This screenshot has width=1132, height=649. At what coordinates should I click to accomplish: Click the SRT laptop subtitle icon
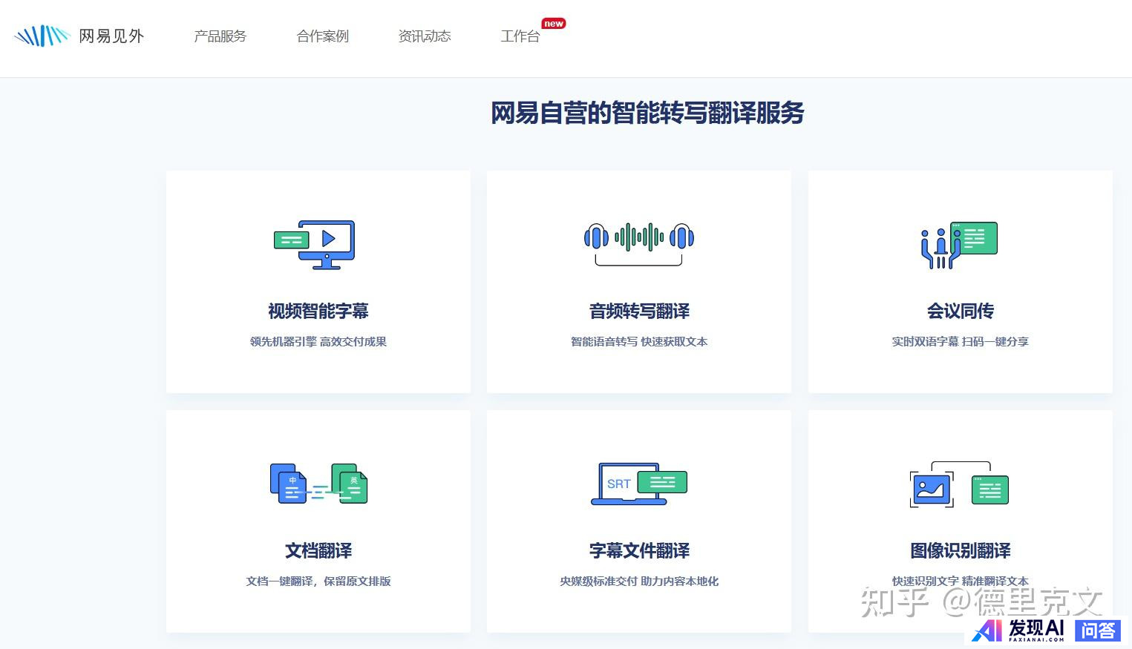639,484
